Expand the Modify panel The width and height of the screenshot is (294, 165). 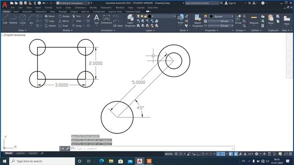click(x=68, y=30)
